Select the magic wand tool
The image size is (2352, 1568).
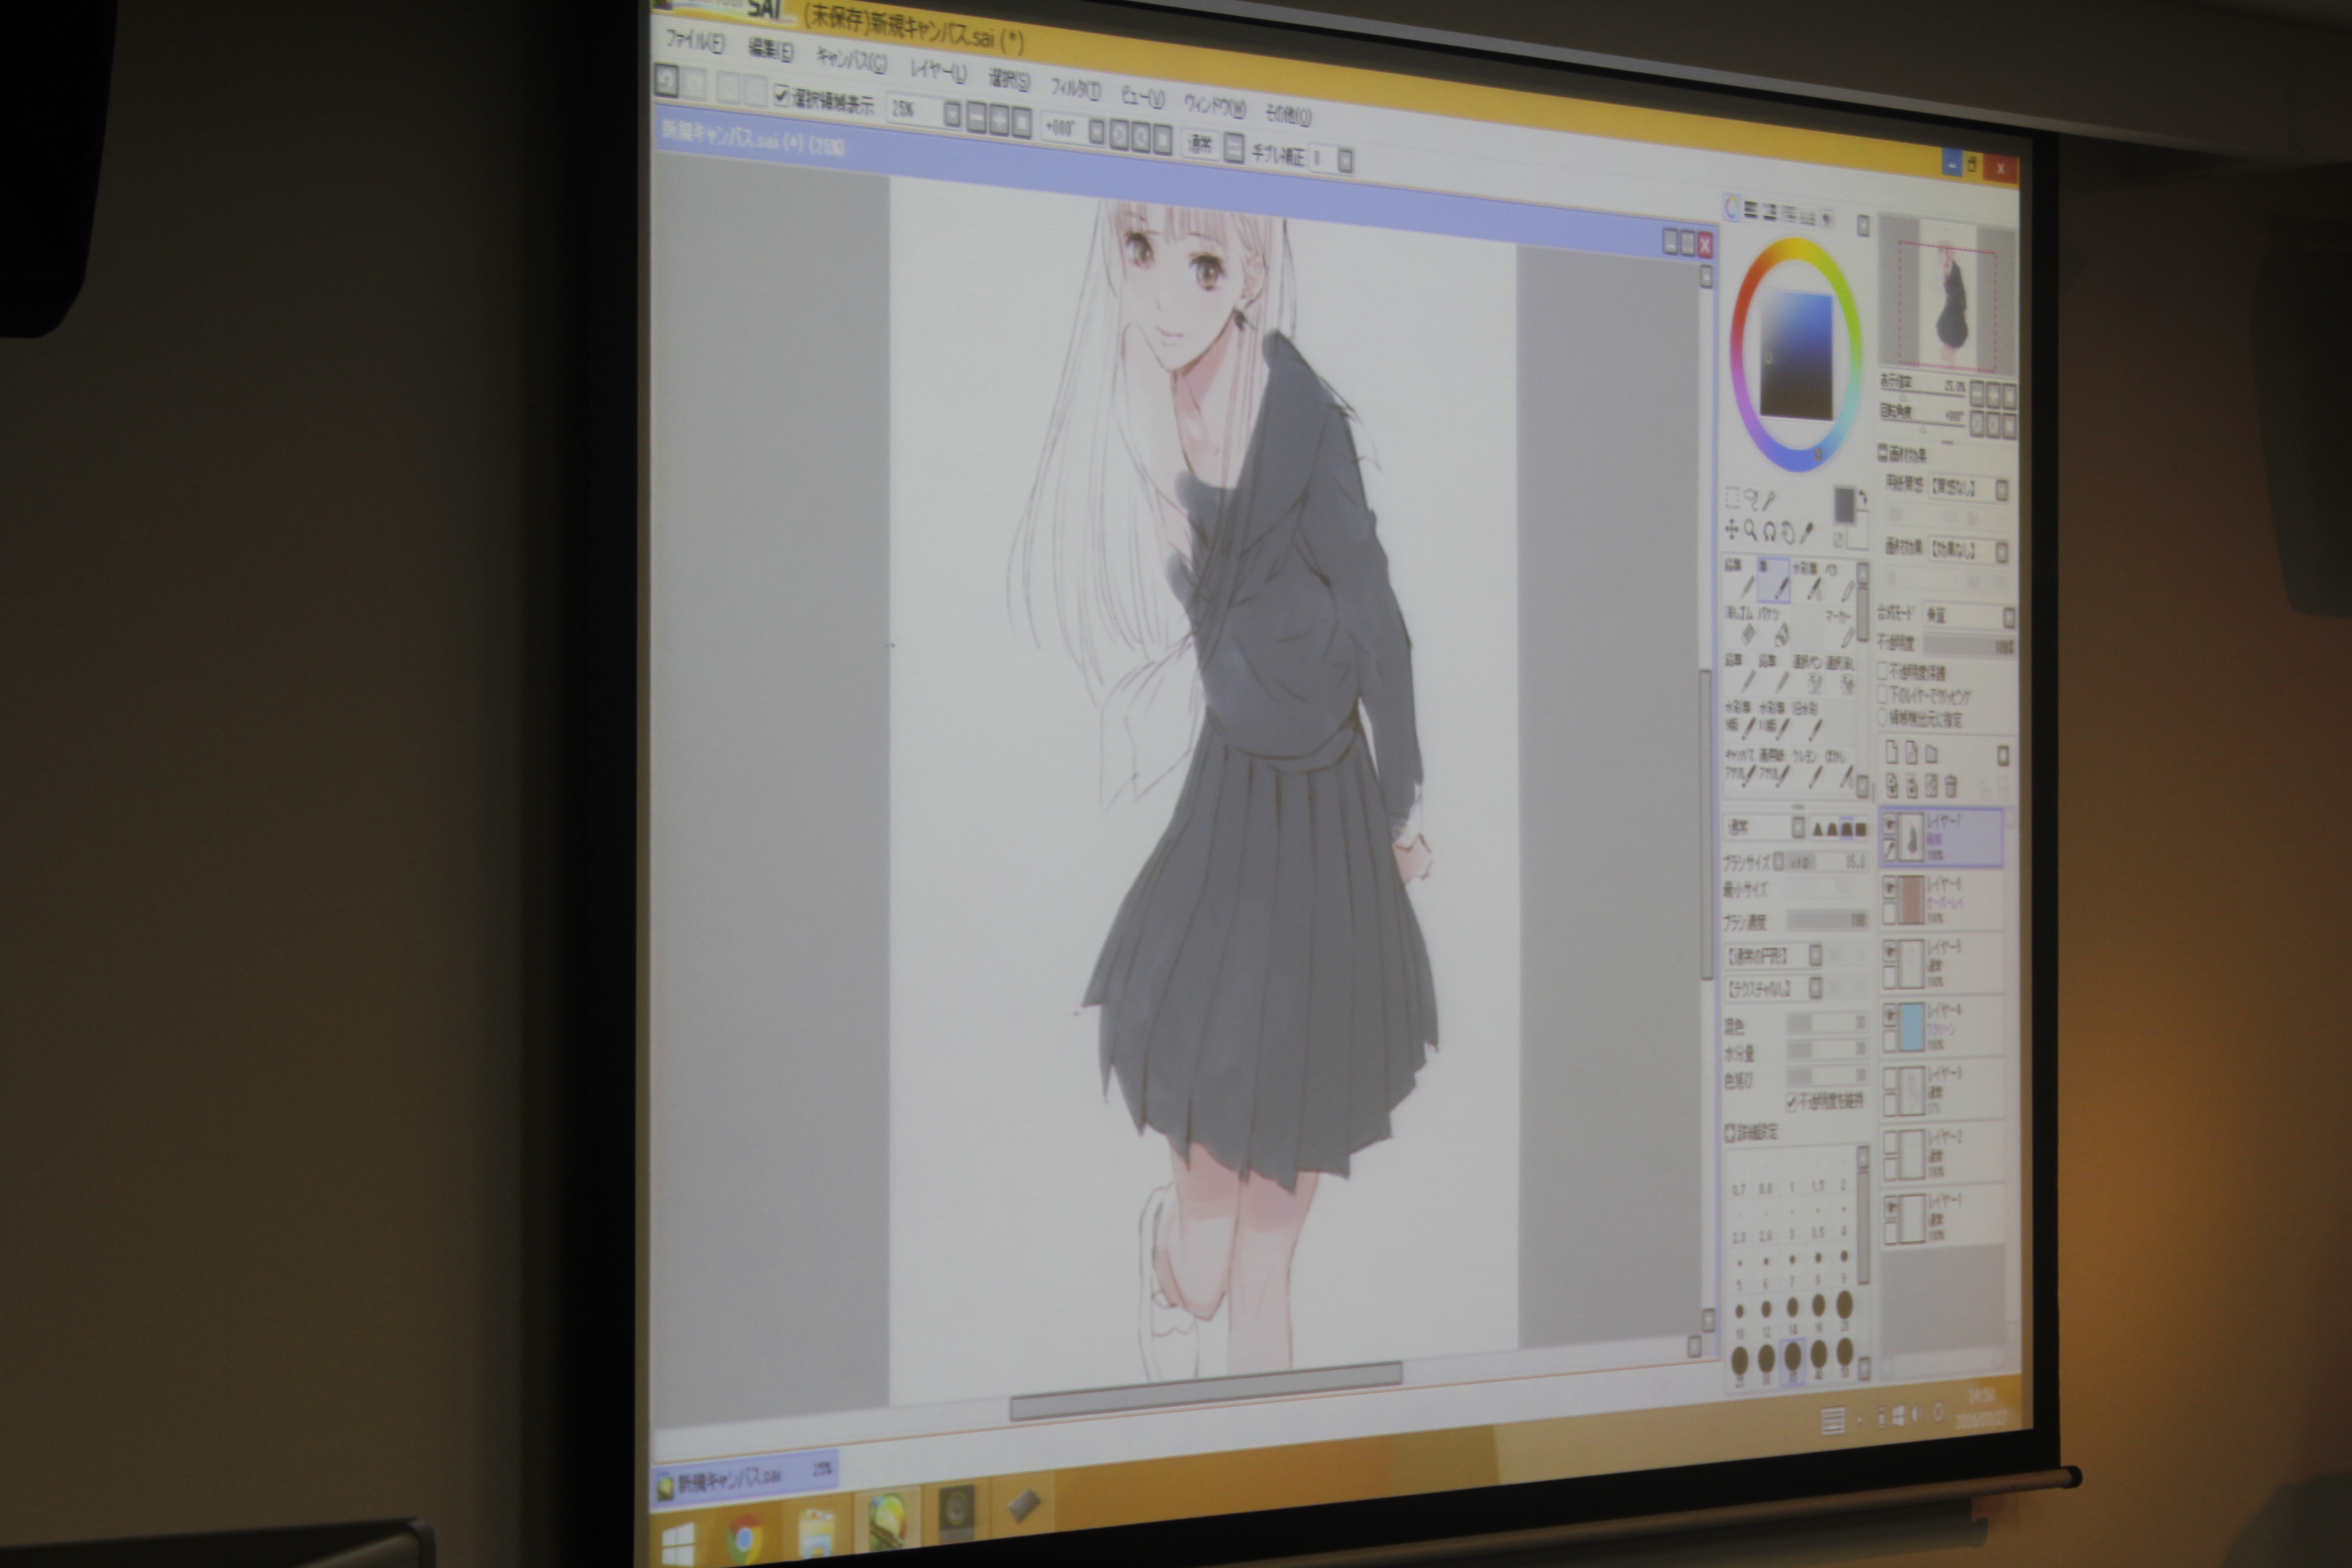[1769, 499]
